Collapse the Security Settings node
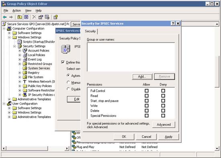 [14, 46]
